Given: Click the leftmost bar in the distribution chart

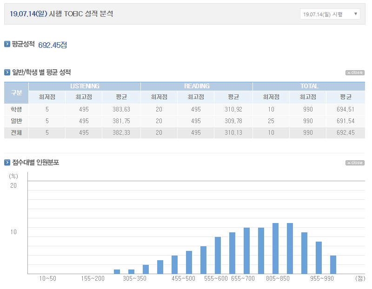Looking at the screenshot, I should (117, 271).
